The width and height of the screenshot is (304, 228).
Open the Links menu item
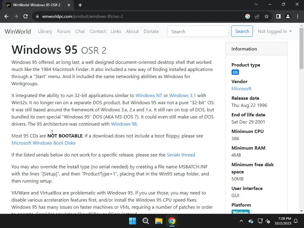116,31
